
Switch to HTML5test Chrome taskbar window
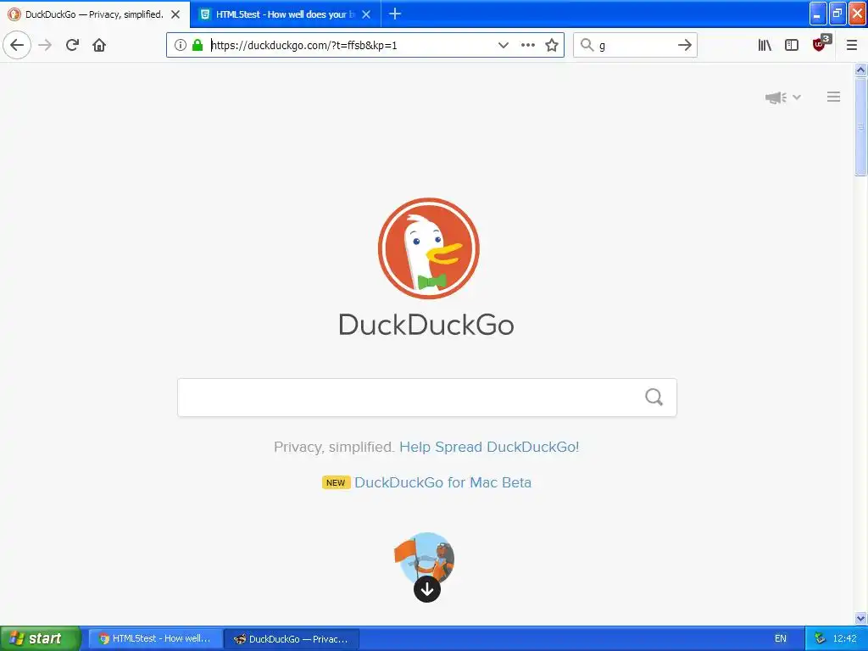pyautogui.click(x=155, y=638)
